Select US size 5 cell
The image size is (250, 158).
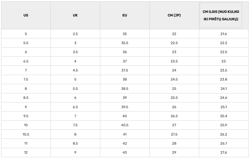26,34
